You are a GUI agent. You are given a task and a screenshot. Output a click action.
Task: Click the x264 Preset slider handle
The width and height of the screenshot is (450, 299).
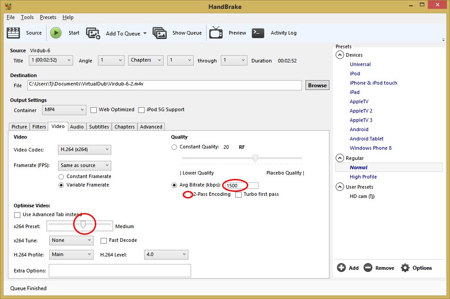pyautogui.click(x=83, y=225)
